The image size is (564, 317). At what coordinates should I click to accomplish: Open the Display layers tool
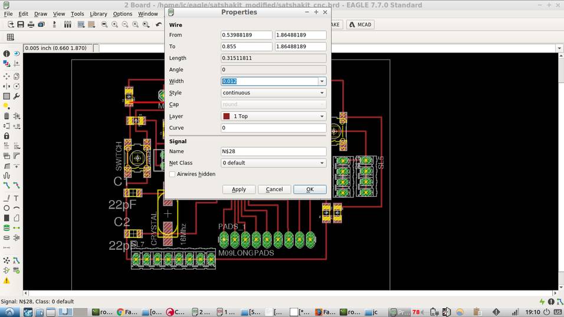click(x=6, y=64)
